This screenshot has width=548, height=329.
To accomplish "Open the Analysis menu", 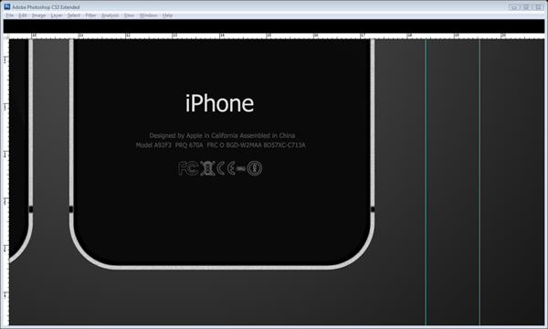I will click(111, 16).
